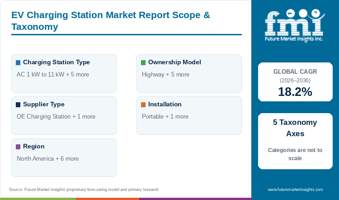The height and width of the screenshot is (200, 339).
Task: Open the www.futuremarketinsights.com link
Action: pos(295,190)
